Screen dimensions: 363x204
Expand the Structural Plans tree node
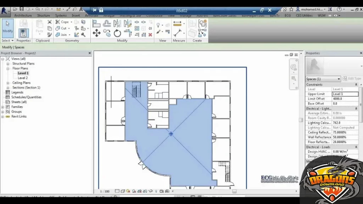(8, 64)
